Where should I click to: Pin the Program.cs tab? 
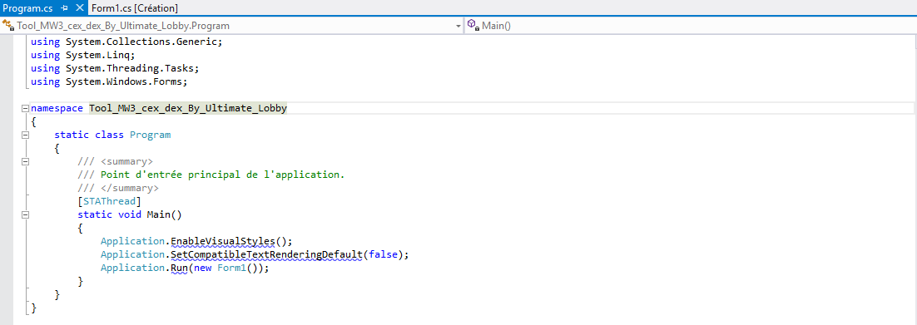(x=65, y=8)
